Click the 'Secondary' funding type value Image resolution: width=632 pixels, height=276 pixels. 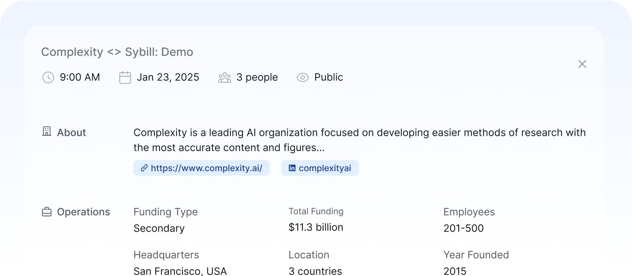point(159,228)
